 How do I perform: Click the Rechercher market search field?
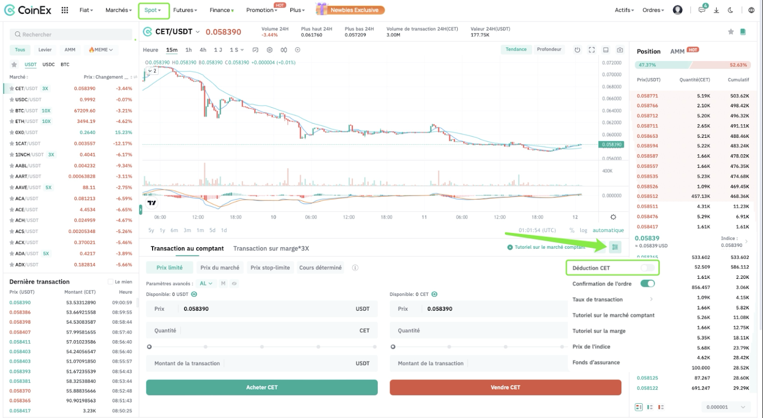71,34
